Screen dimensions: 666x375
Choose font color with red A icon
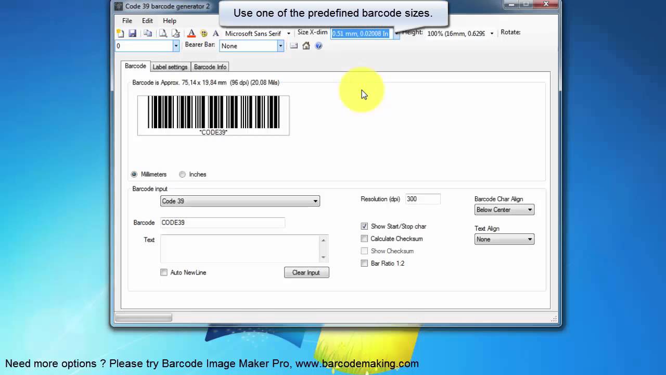click(191, 33)
